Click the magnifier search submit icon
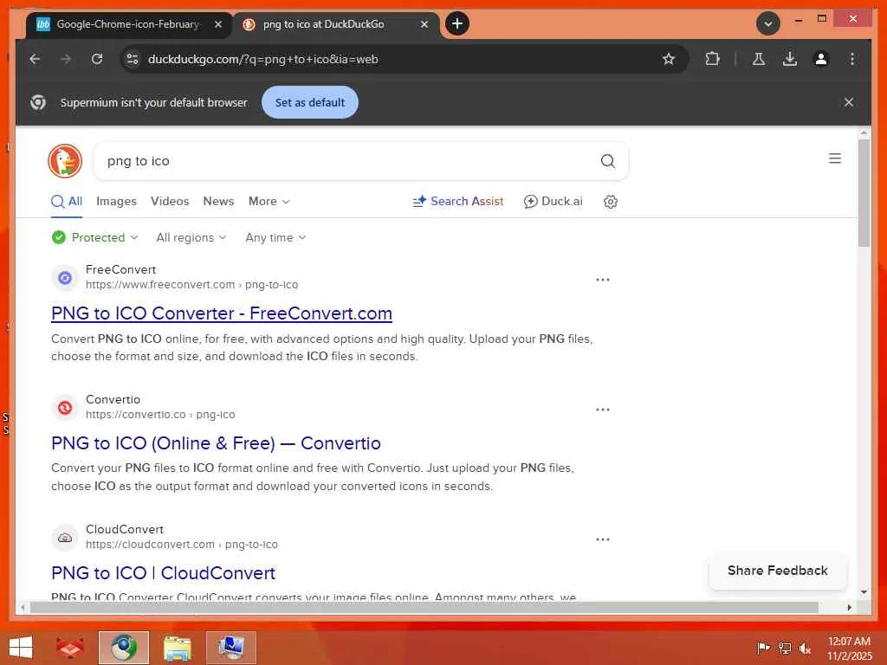The height and width of the screenshot is (665, 887). click(x=607, y=161)
